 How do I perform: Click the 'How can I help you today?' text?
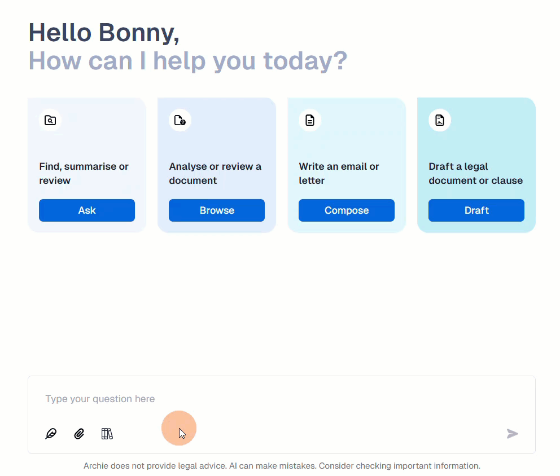[x=188, y=61]
